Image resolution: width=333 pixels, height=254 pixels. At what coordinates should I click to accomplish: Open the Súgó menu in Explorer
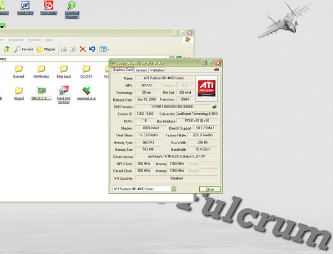(49, 40)
